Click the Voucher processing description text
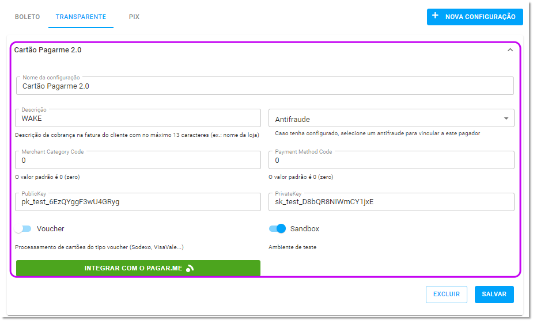The height and width of the screenshot is (321, 533). 99,247
